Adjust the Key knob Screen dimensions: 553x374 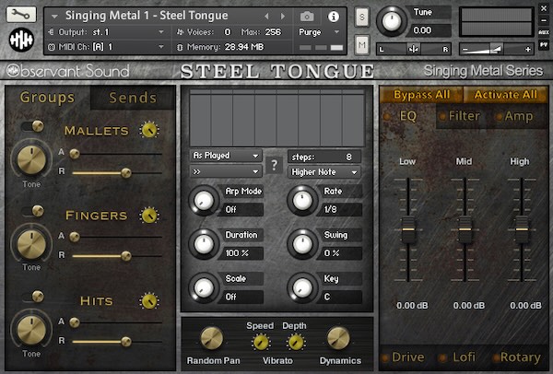click(302, 287)
